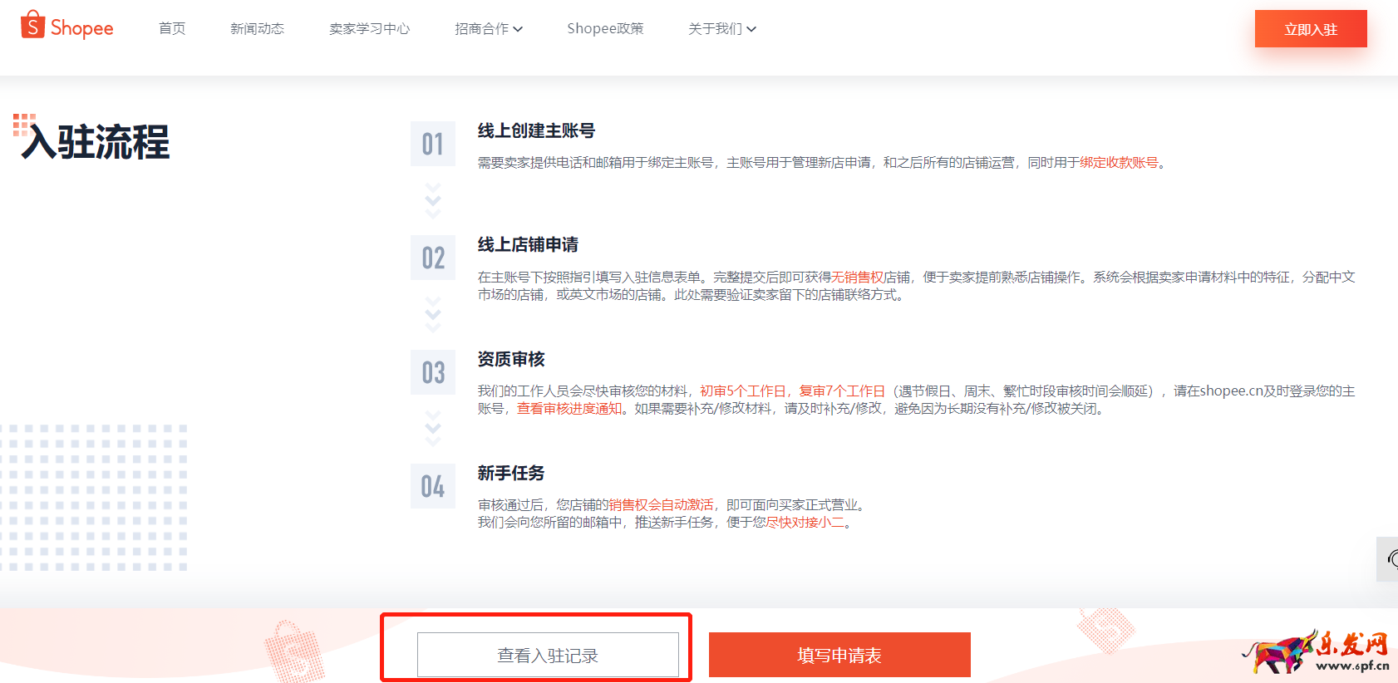Click the step number 04 box
The width and height of the screenshot is (1398, 683).
pyautogui.click(x=433, y=486)
